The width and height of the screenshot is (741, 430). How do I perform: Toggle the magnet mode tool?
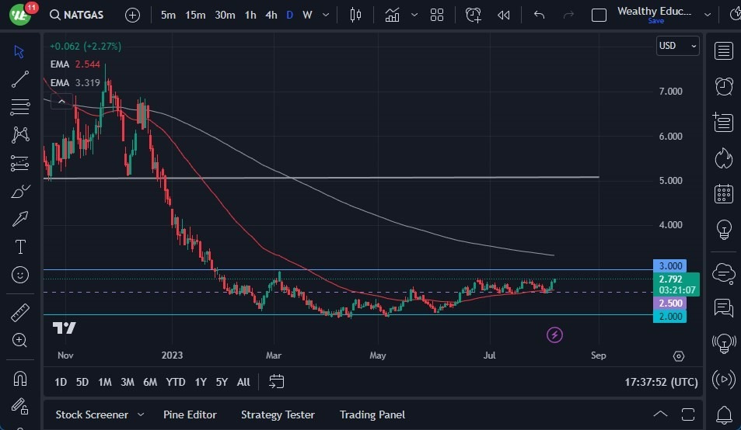coord(20,379)
